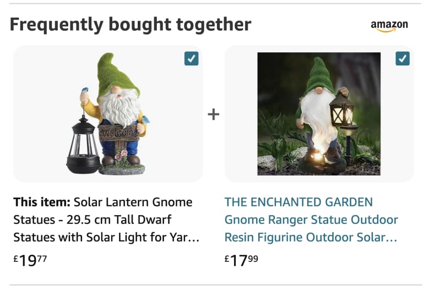Click the glowing lantern held by Gnome Ranger
The height and width of the screenshot is (290, 424).
coord(341,110)
